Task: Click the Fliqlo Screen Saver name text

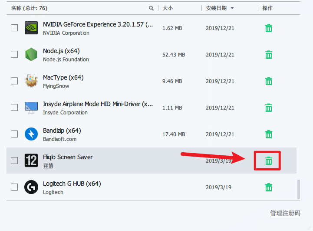Action: [x=68, y=157]
